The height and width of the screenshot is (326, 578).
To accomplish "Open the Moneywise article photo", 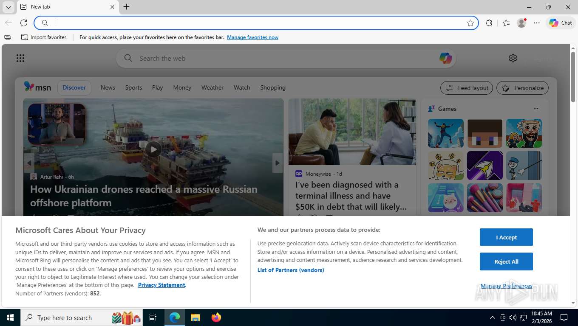I will click(352, 132).
